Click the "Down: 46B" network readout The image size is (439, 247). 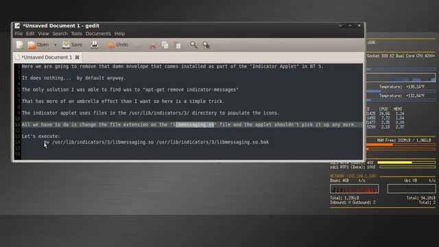[x=340, y=180]
